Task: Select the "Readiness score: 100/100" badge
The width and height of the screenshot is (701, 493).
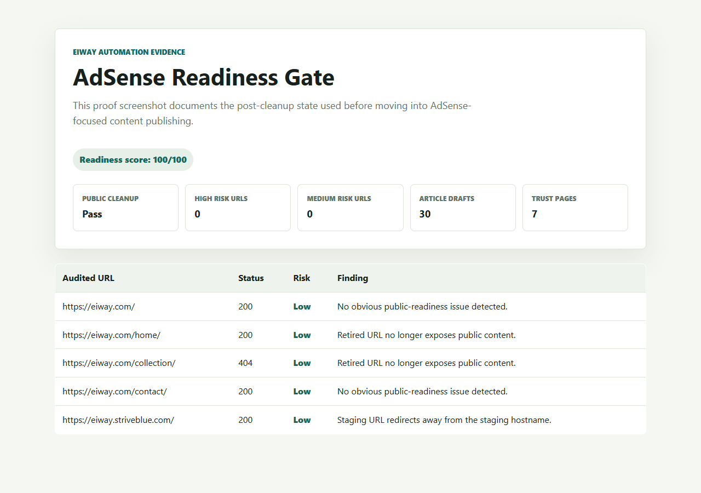Action: (x=133, y=160)
